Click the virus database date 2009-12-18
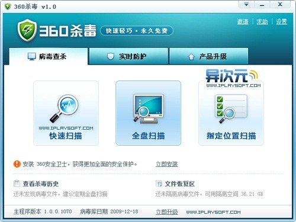This screenshot has height=222, width=296. coord(124,212)
